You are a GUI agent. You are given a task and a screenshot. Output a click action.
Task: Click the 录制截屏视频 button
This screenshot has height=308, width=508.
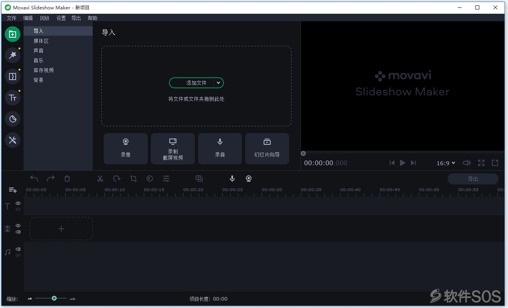coord(173,149)
